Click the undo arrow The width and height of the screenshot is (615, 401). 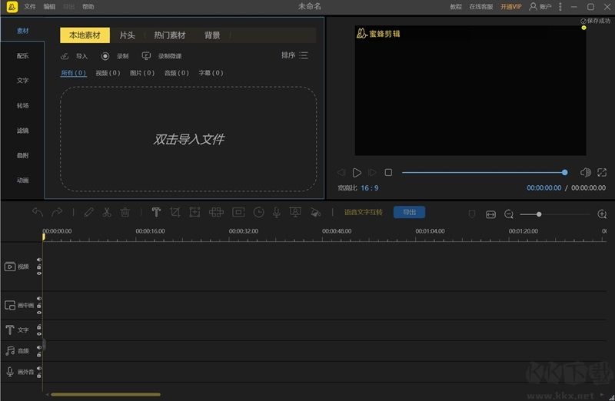(x=38, y=213)
